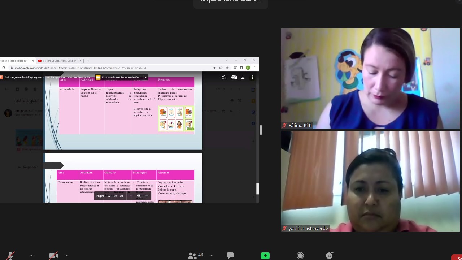Print the presentation preview
Screen dimensions: 462x260
(x=234, y=77)
